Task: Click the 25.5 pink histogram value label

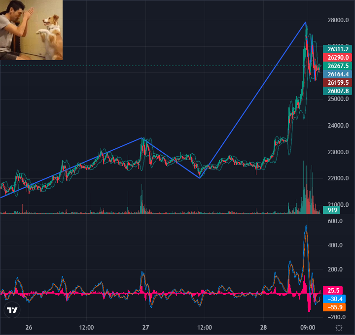Action: (333, 291)
